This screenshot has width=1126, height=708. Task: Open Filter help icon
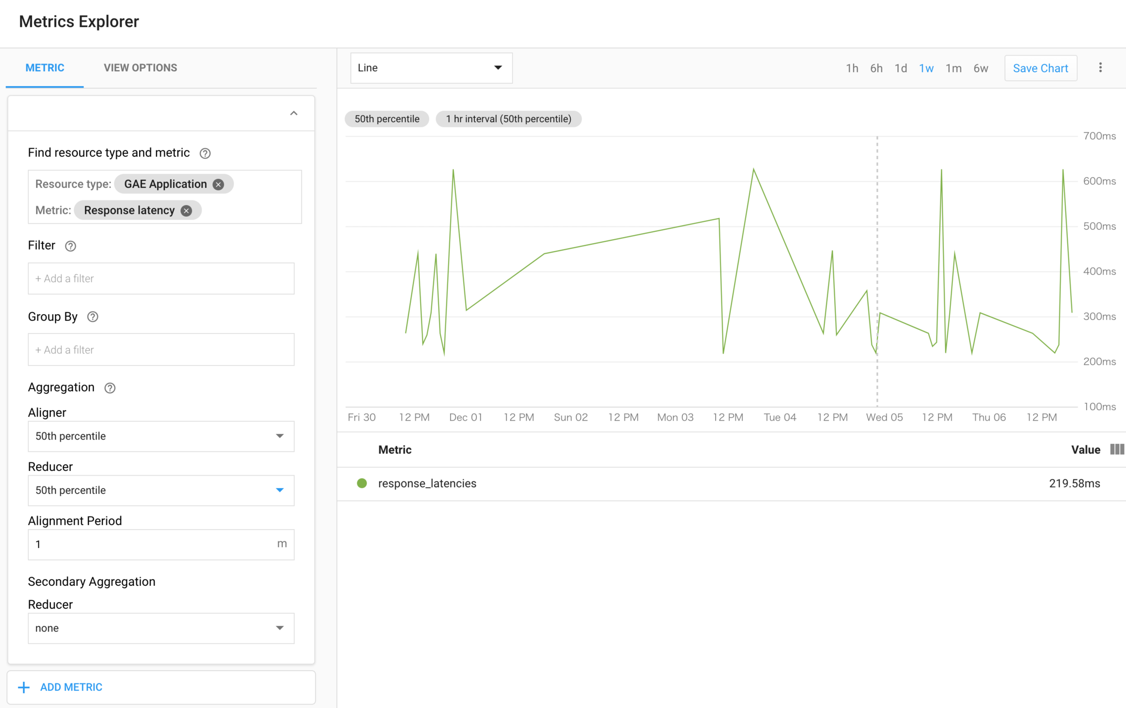(70, 246)
